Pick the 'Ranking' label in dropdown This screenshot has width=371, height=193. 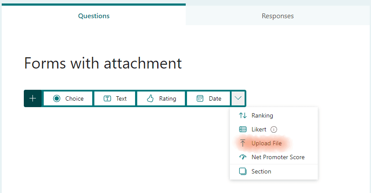coord(262,115)
